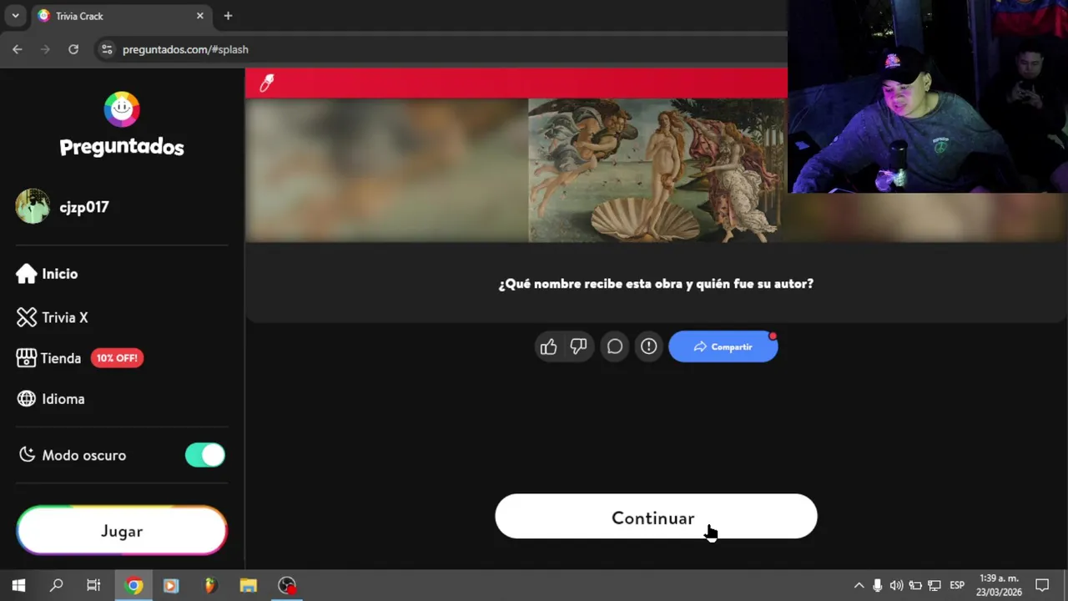
Task: Click the cjzp017 profile avatar
Action: click(x=33, y=206)
